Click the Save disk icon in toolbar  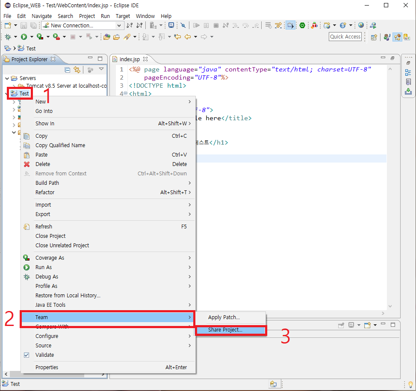pyautogui.click(x=24, y=26)
